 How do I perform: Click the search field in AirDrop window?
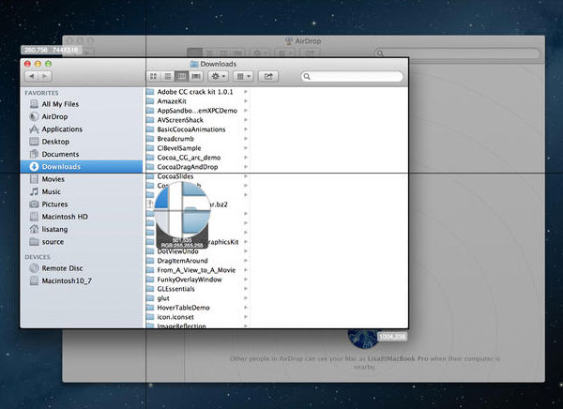point(457,53)
